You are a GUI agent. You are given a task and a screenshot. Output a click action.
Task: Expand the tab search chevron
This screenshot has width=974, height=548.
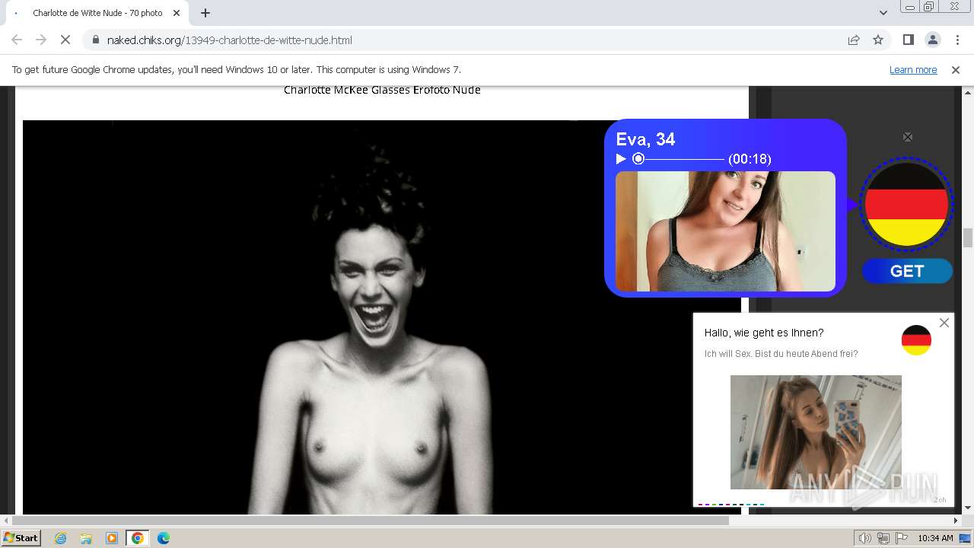883,13
